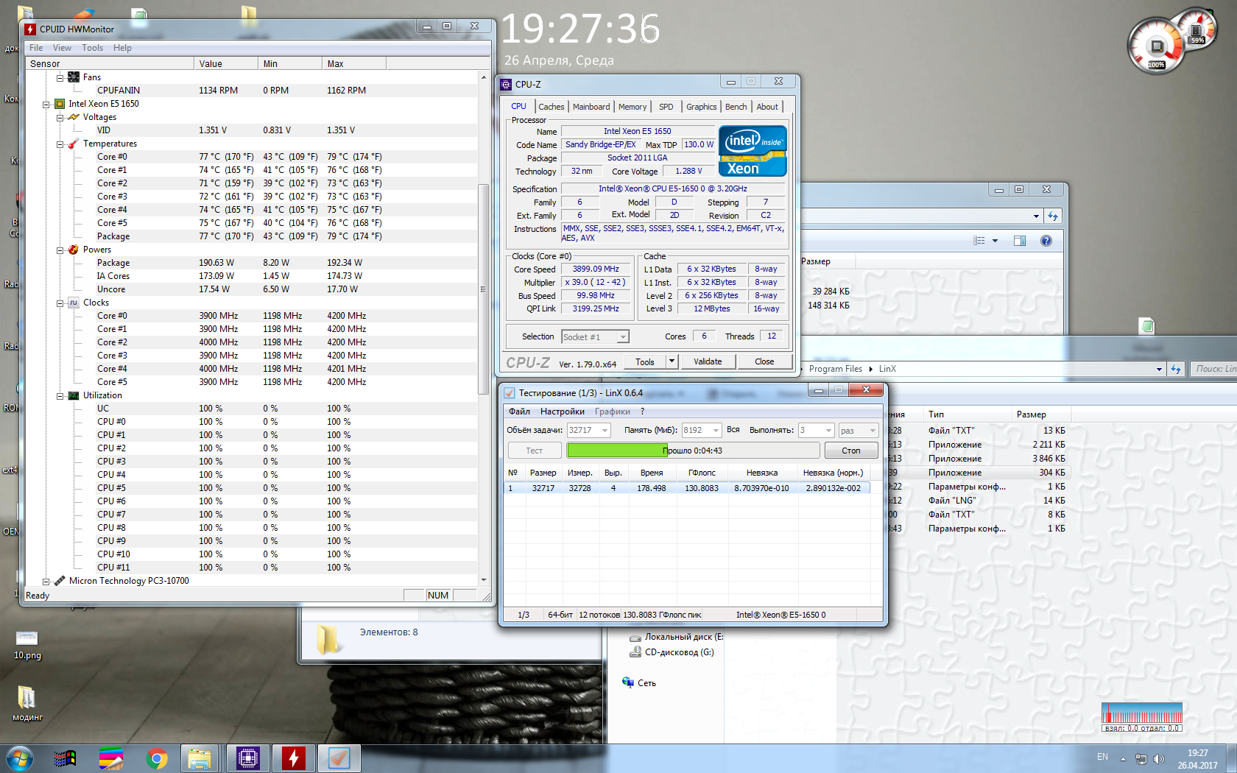Collapse the Clocks group in HWMonitor
Screen dimensions: 1237x773
pos(60,303)
